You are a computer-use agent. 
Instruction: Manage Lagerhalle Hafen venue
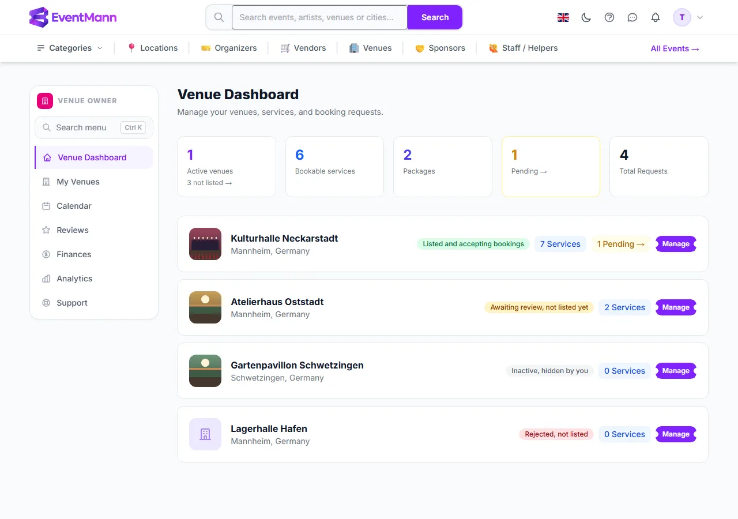pyautogui.click(x=676, y=434)
